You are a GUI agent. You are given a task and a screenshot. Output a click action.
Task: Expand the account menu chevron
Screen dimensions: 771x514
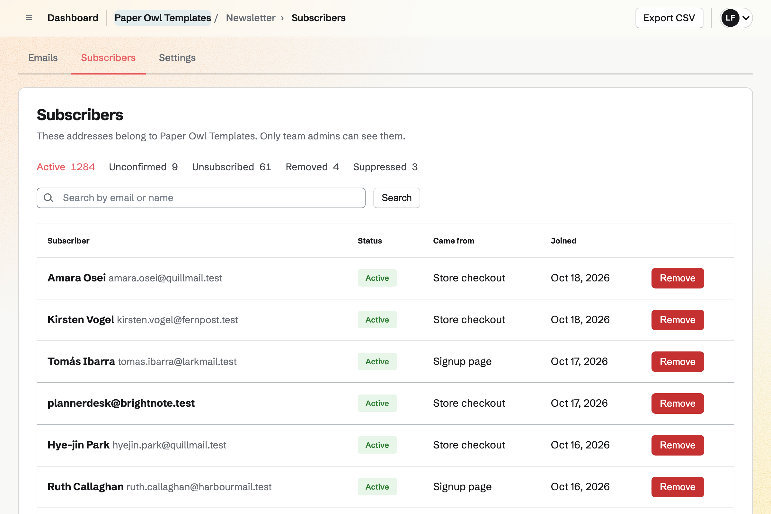pos(746,18)
